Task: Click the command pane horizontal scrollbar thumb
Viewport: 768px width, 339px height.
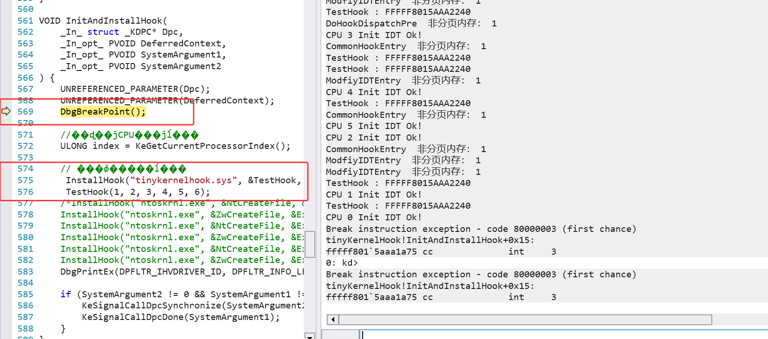Action: (x=525, y=320)
